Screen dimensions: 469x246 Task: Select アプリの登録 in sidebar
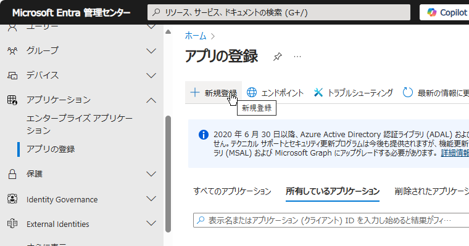pyautogui.click(x=51, y=149)
